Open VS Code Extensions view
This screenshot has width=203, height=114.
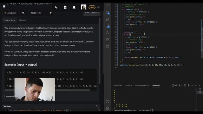[x=108, y=26]
